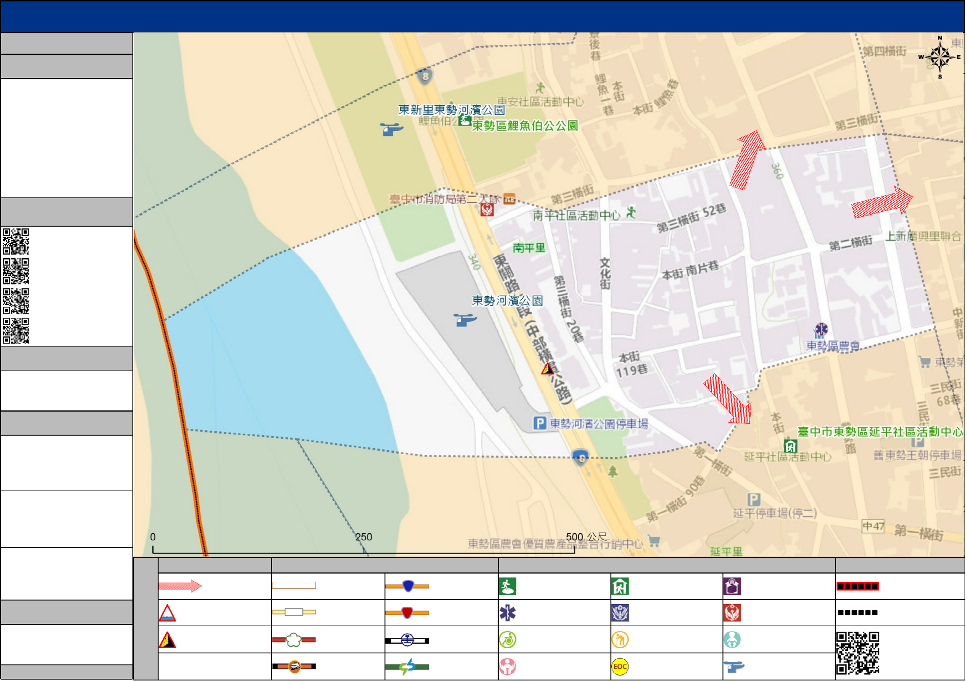Click the 上新居興里聯合 label
Screen dimensions: 967x682
923,236
